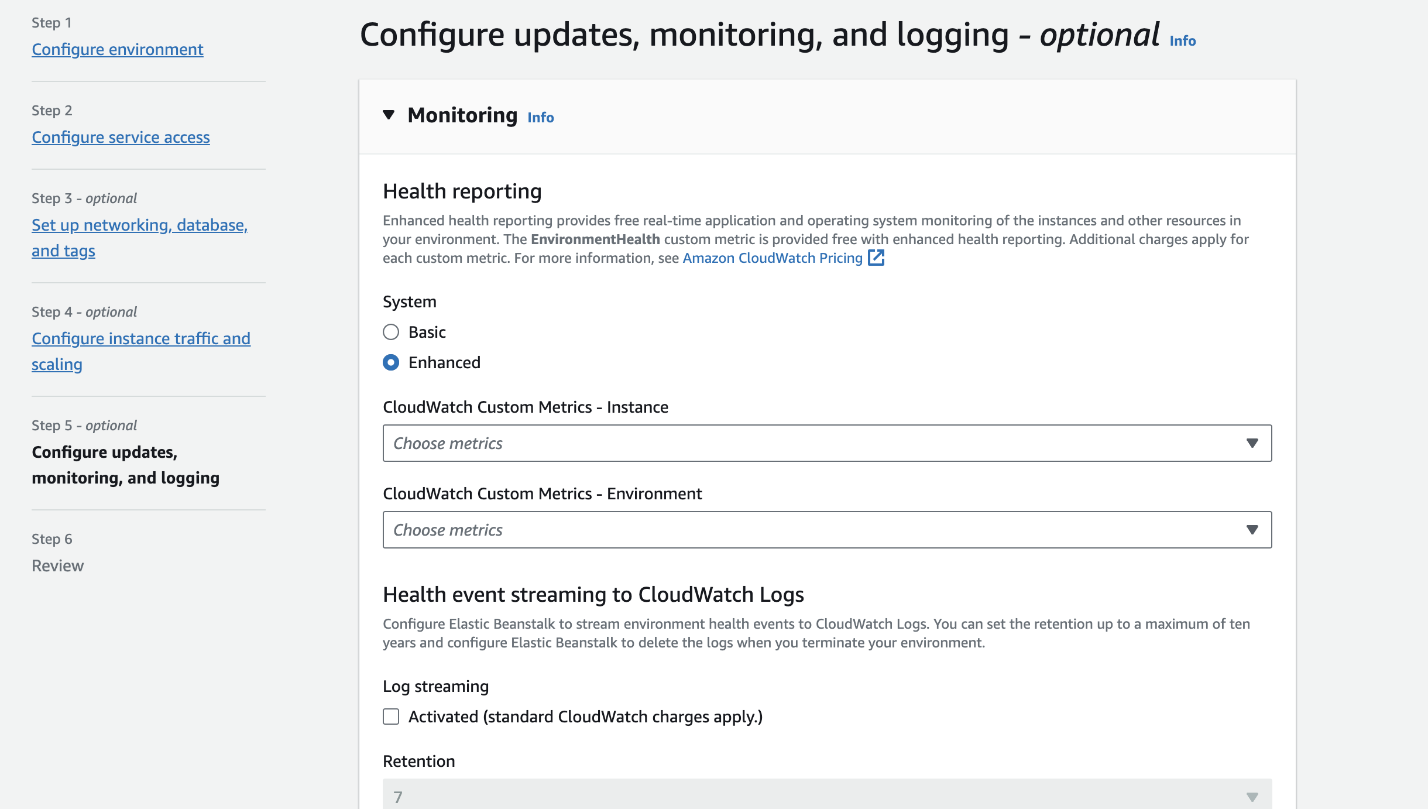1428x809 pixels.
Task: Follow the Amazon CloudWatch Pricing link
Action: [773, 258]
